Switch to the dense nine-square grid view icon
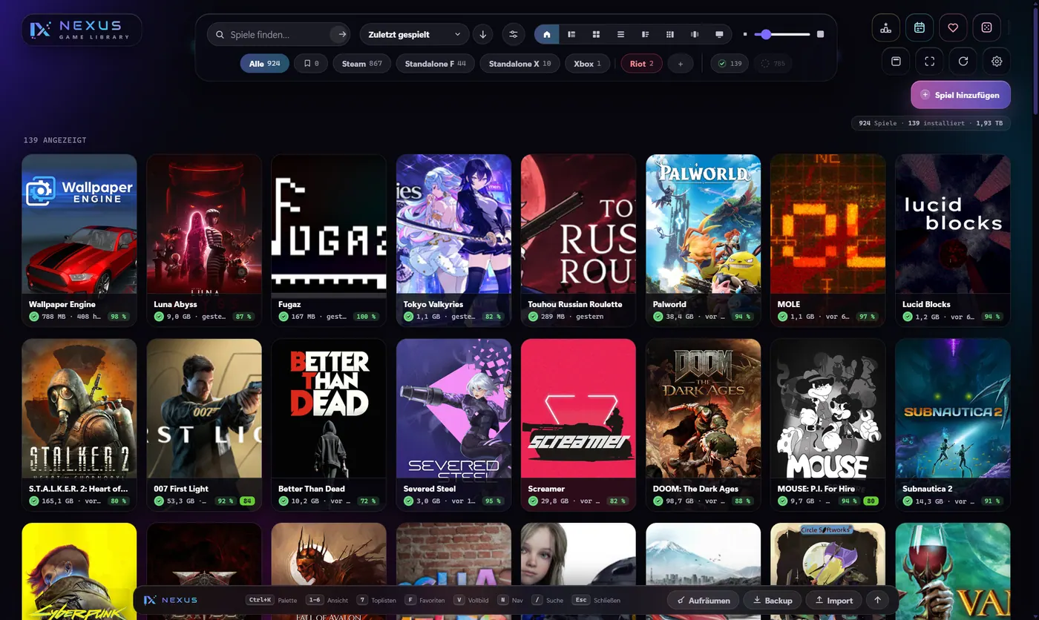The width and height of the screenshot is (1039, 620). tap(670, 34)
